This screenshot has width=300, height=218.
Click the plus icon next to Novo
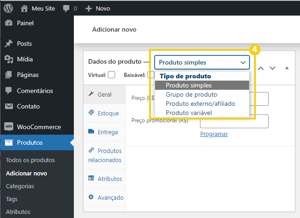click(x=89, y=8)
